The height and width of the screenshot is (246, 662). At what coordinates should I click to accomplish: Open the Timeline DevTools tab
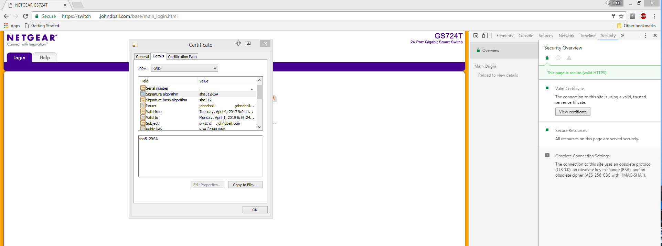click(x=588, y=36)
